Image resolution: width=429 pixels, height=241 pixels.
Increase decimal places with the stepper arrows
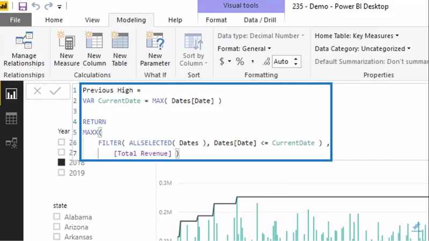pos(296,59)
